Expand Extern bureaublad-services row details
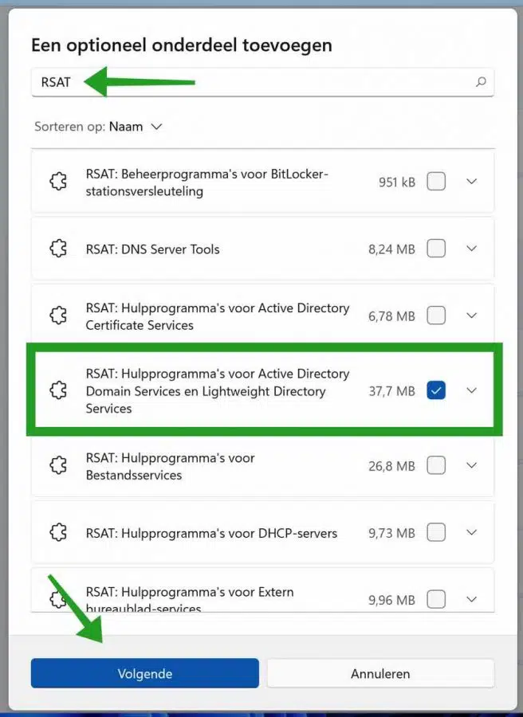523x717 pixels. [x=472, y=599]
